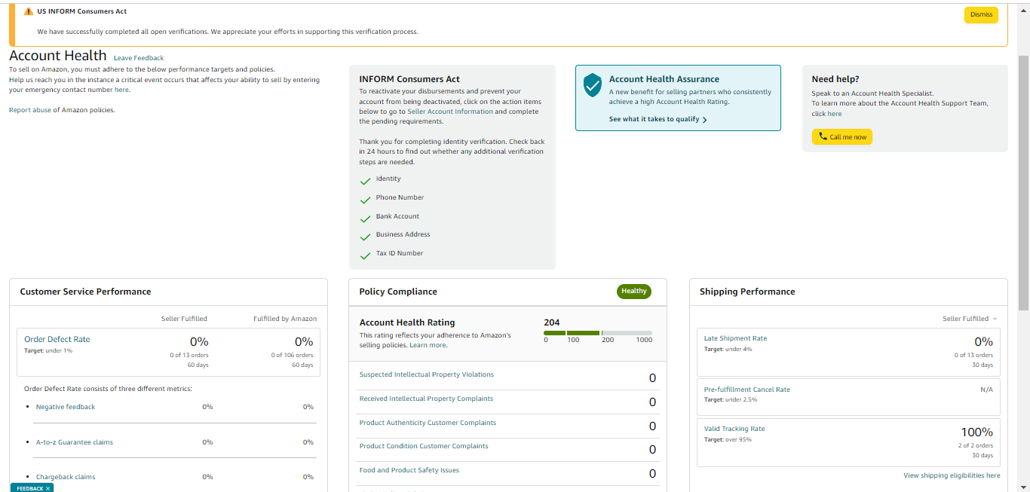
Task: Open See what it takes to qualify
Action: coord(654,119)
